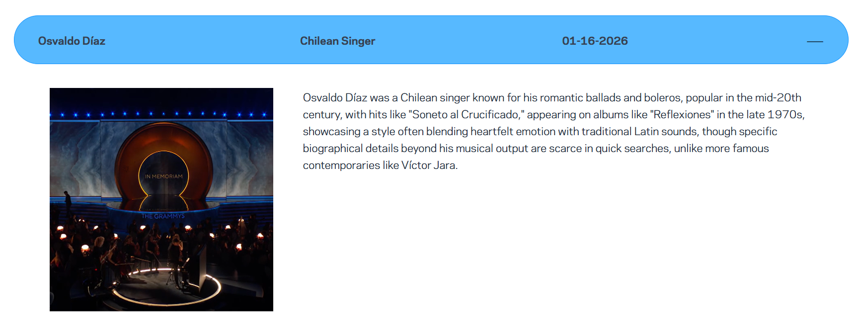Click the Osvaldo Díaz name in header
859x323 pixels.
(72, 41)
